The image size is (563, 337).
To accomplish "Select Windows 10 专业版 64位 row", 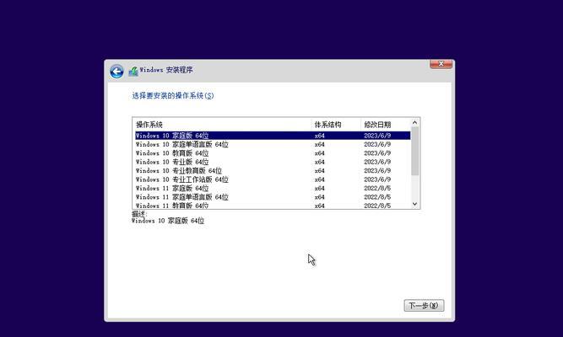I will click(x=273, y=162).
